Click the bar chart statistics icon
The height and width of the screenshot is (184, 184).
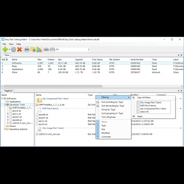39,49
